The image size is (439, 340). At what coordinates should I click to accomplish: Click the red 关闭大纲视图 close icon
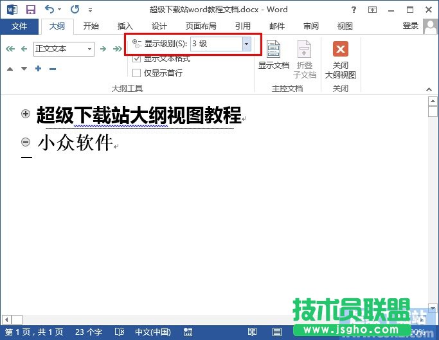pyautogui.click(x=341, y=50)
